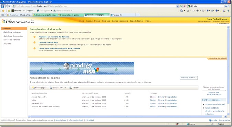Expand the Acciones de sitio dropdown
232x127 pixels.
pos(189,78)
